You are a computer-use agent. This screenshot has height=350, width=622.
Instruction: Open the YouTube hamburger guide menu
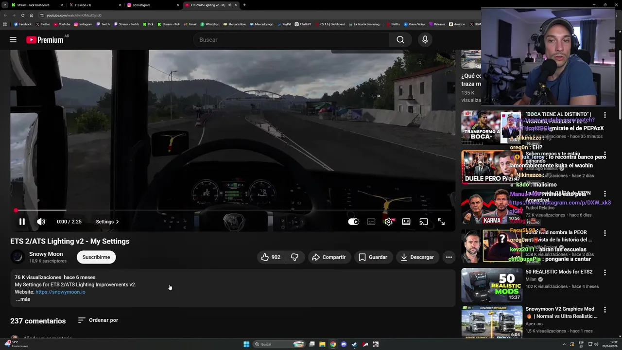click(x=13, y=40)
